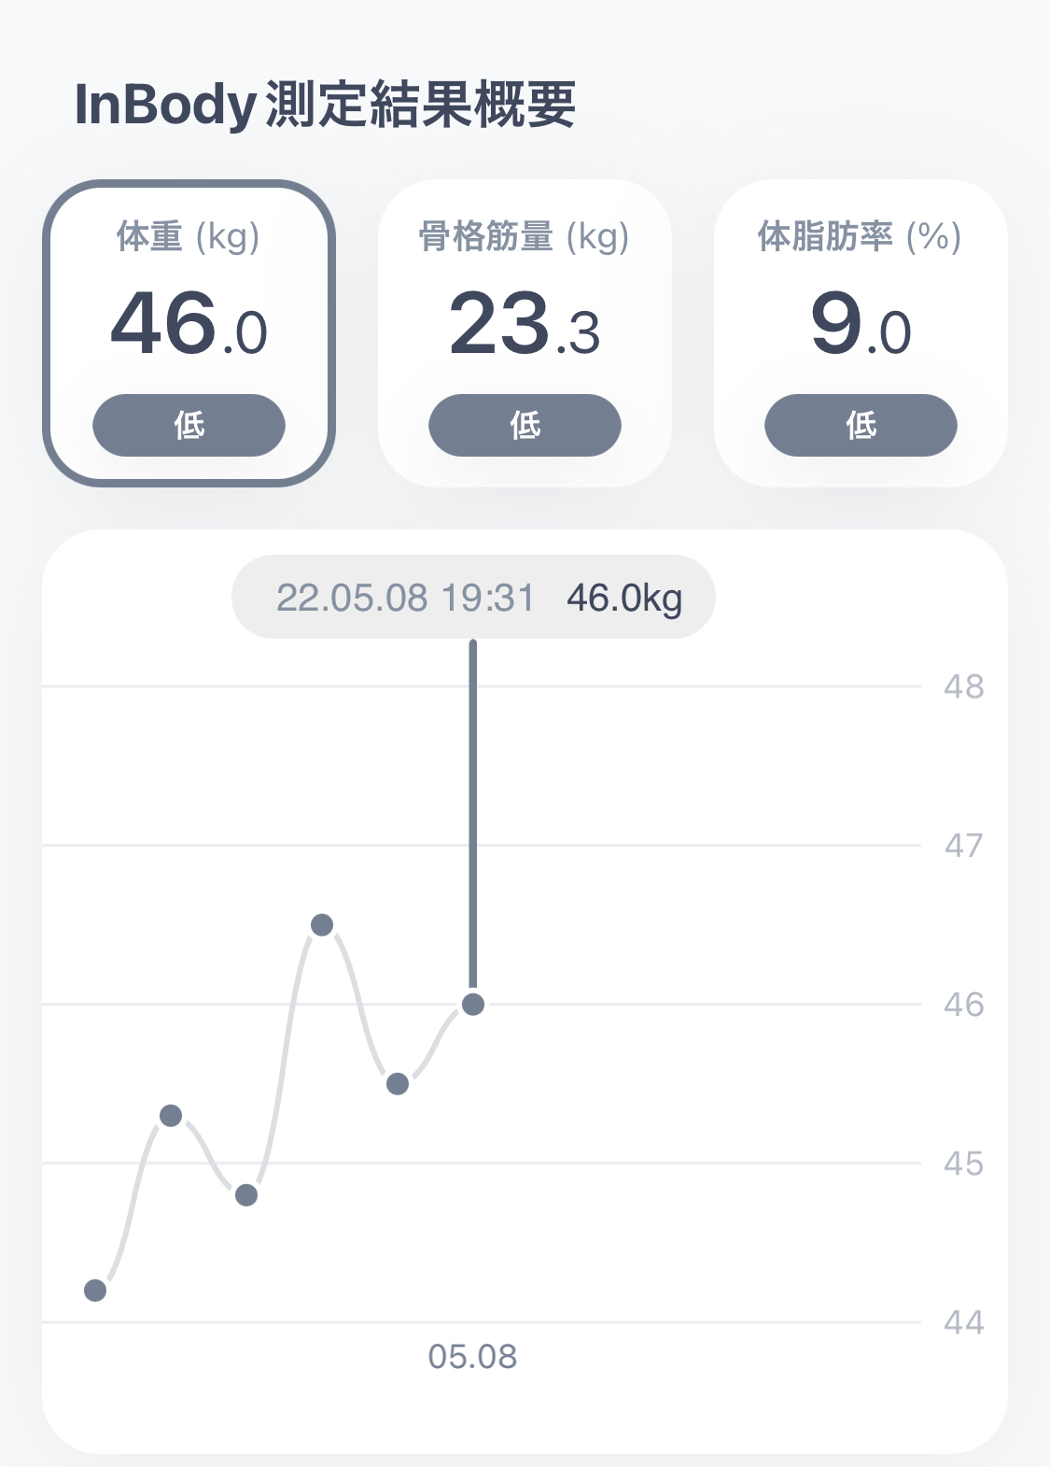Click the vertical selection marker line
This screenshot has width=1050, height=1467.
coord(473,812)
